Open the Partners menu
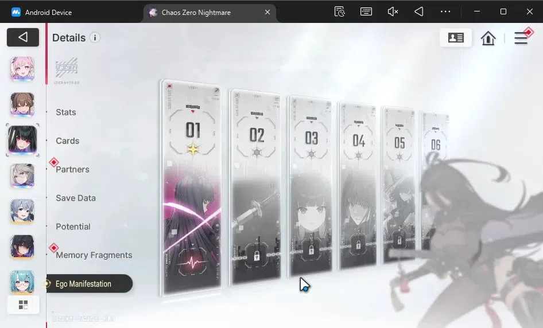Screen dimensions: 543x328 [x=72, y=169]
